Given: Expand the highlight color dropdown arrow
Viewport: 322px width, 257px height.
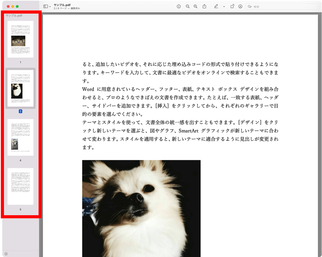Looking at the screenshot, I should click(224, 6).
